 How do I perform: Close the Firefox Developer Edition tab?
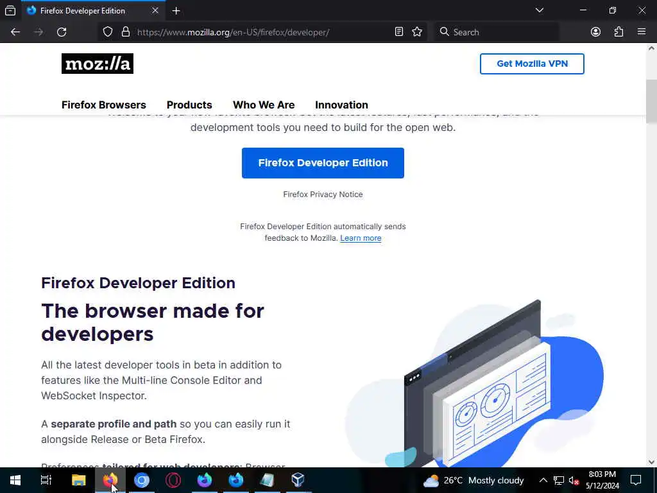pyautogui.click(x=155, y=10)
